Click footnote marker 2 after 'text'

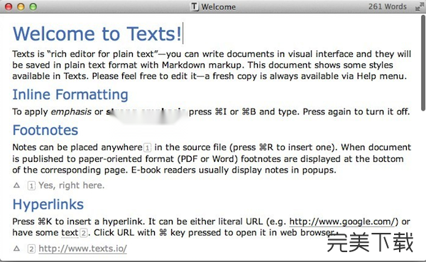(x=84, y=233)
